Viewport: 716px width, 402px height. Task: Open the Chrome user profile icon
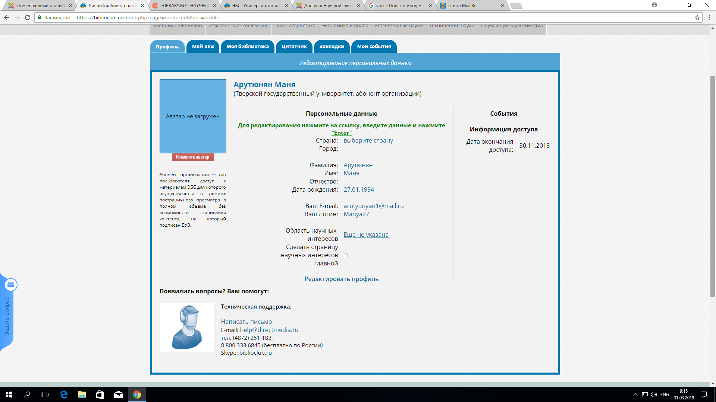654,5
